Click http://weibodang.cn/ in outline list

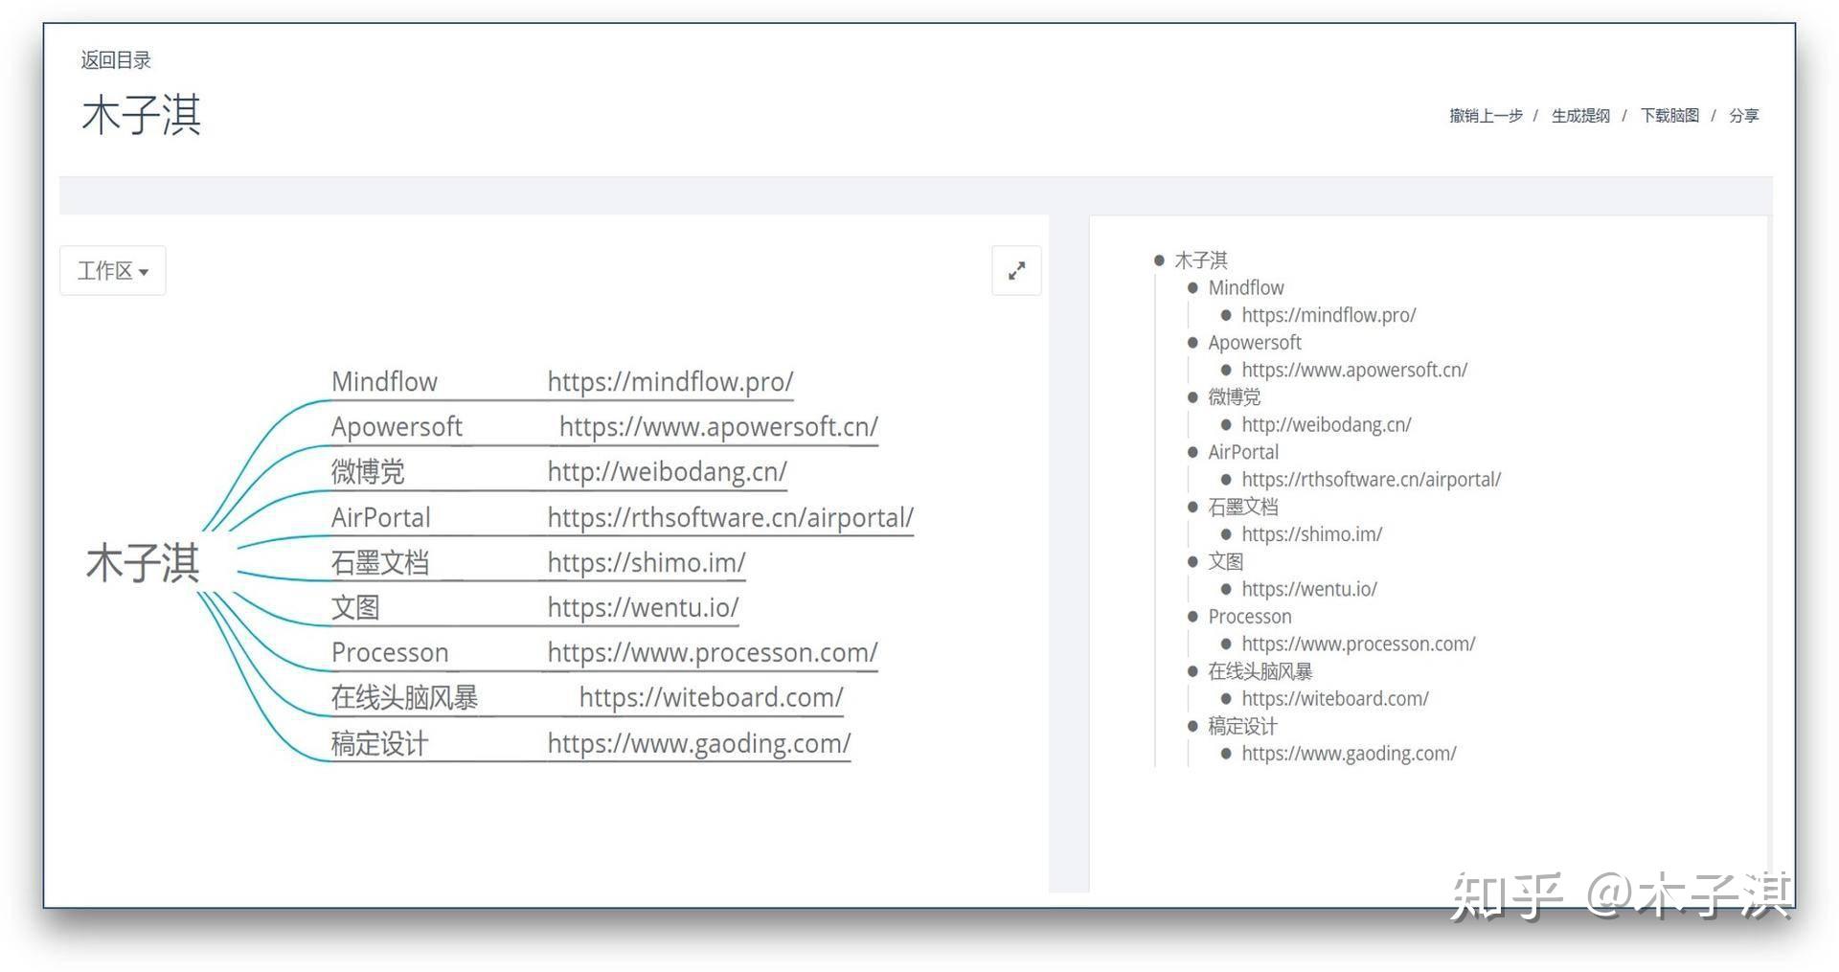[x=1327, y=424]
